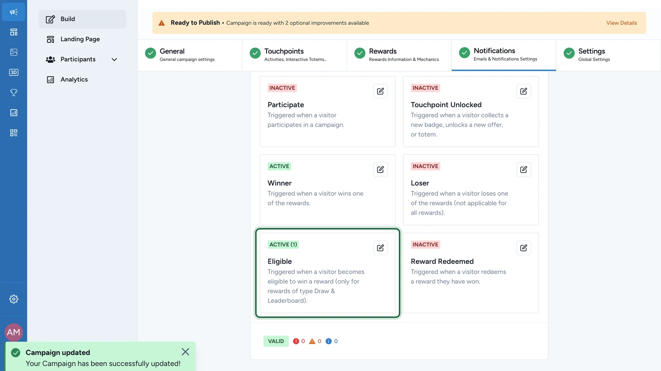
Task: Open the storefront layout sidebar icon
Action: (x=14, y=32)
